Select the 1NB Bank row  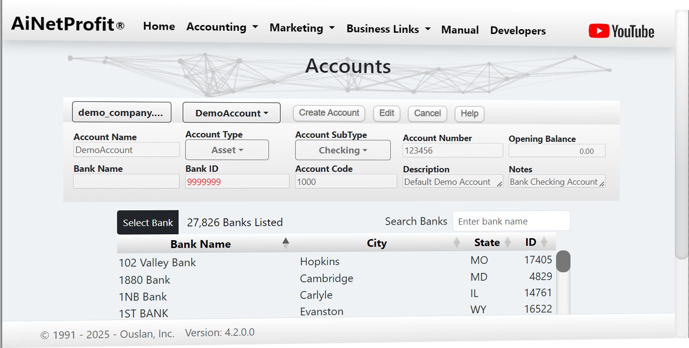336,296
